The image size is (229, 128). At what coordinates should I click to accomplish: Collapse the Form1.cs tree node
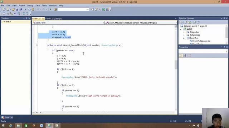pyautogui.click(x=184, y=38)
